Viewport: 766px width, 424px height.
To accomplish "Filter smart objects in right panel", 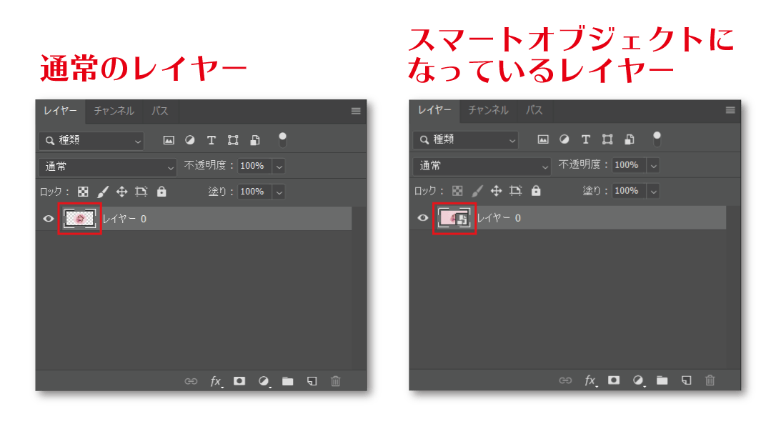I will pyautogui.click(x=630, y=139).
